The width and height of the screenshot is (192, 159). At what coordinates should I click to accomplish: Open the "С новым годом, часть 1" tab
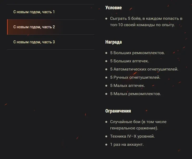click(34, 12)
